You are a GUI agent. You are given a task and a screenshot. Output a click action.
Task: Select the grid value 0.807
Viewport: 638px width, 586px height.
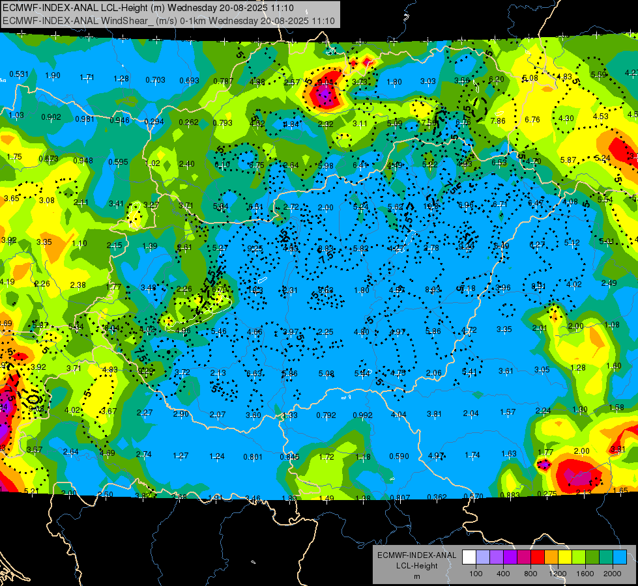(x=400, y=497)
